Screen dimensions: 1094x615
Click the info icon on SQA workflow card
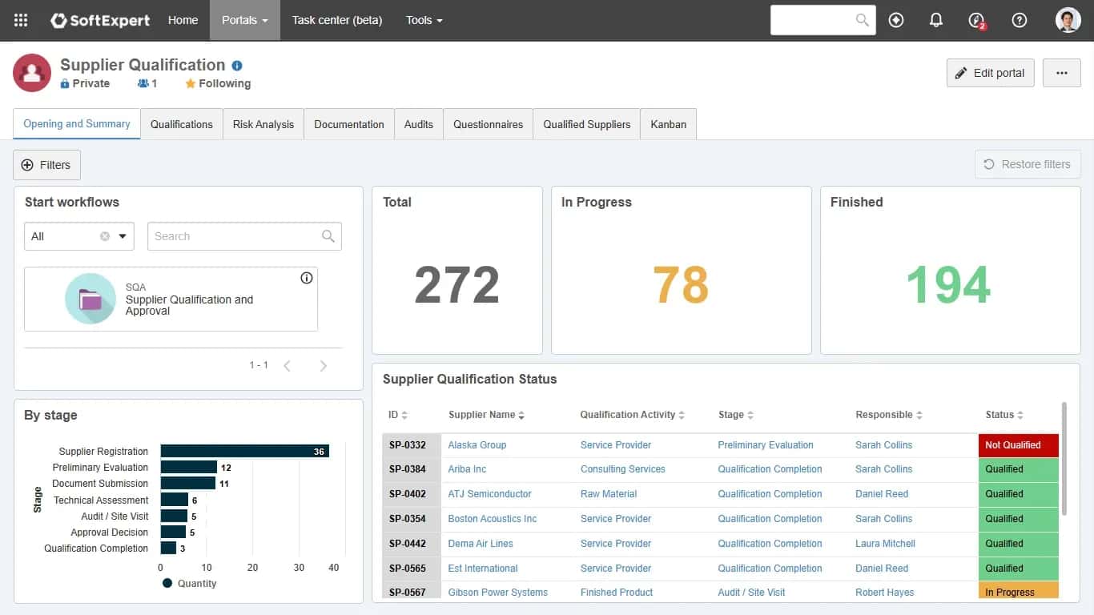coord(306,278)
